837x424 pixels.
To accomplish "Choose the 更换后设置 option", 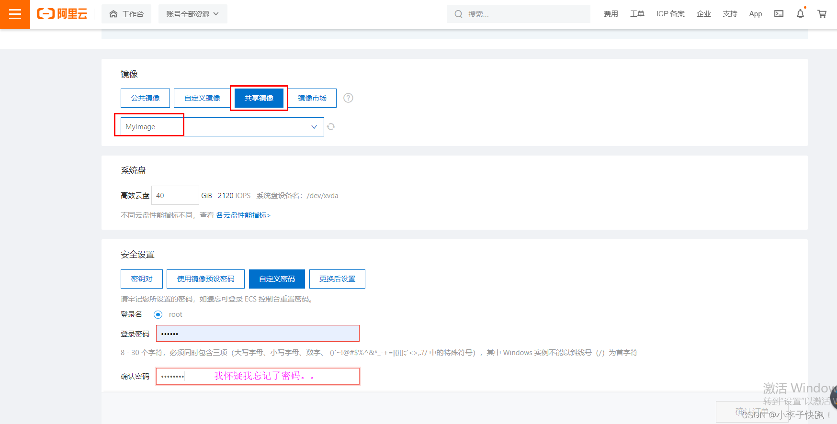I will 338,279.
